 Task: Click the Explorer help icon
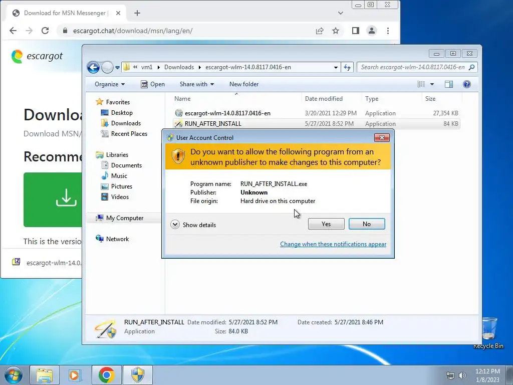467,84
